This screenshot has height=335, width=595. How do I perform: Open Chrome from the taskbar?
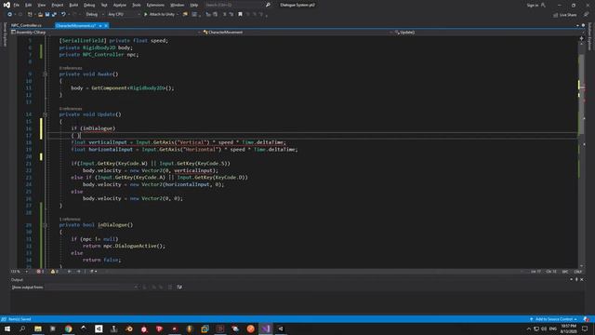[x=68, y=328]
